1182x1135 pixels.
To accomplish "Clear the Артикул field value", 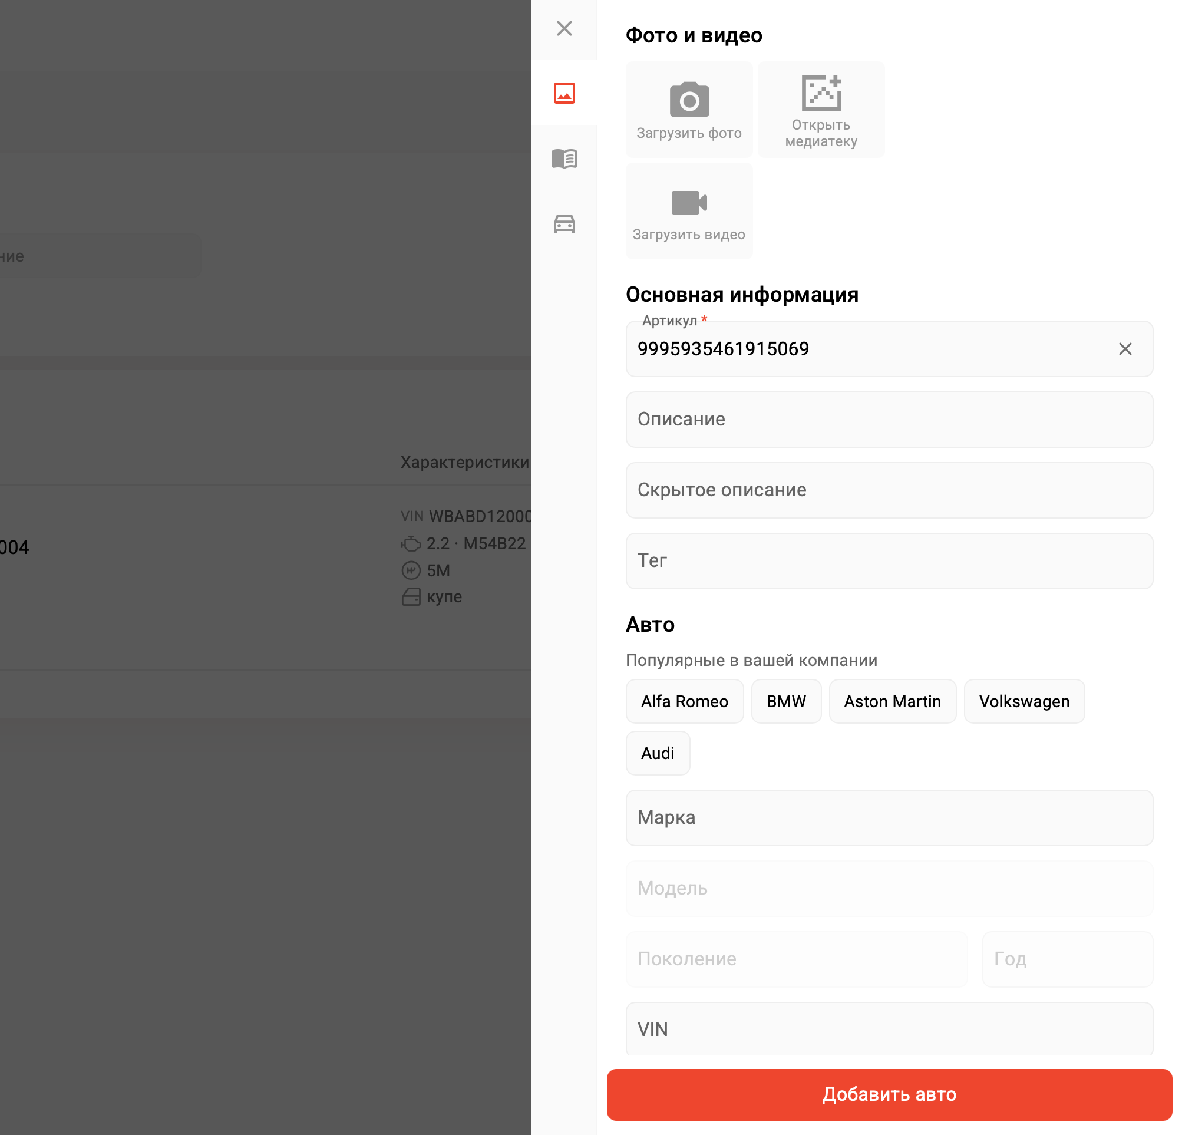I will [1125, 349].
